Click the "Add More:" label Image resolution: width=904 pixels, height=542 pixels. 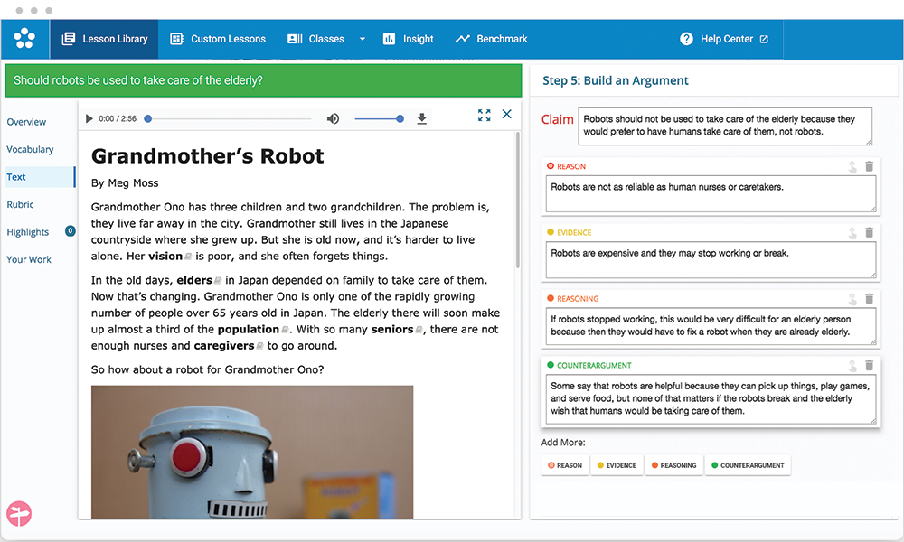click(563, 443)
